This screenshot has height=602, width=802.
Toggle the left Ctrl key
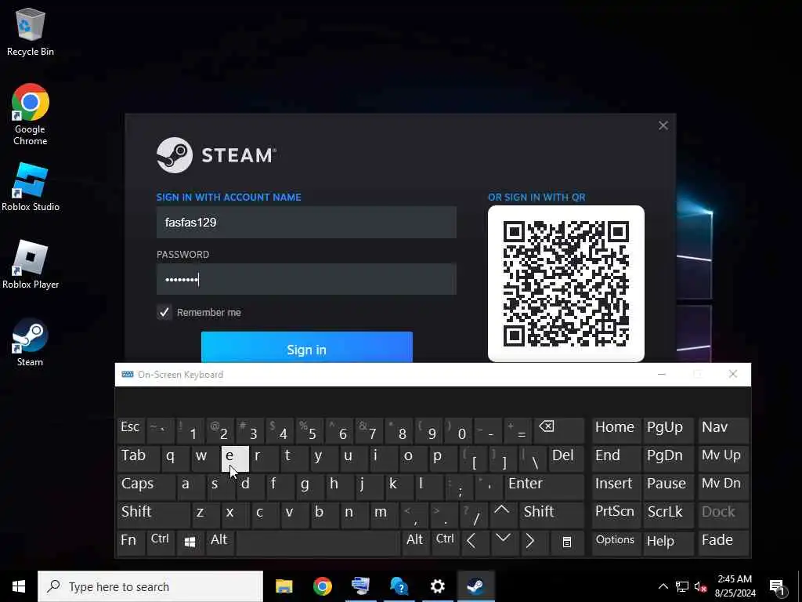click(x=161, y=542)
